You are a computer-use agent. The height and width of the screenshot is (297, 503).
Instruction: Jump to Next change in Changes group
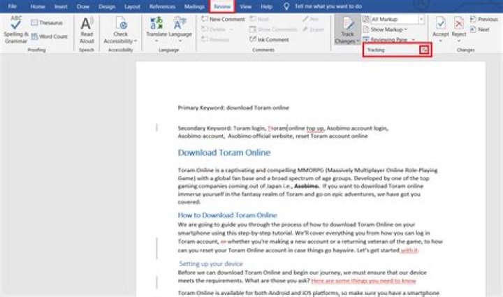point(479,29)
